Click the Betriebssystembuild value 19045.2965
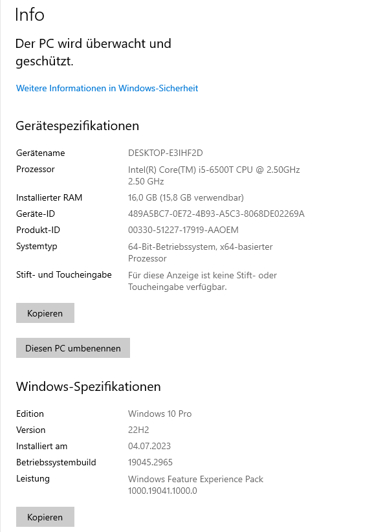Image resolution: width=372 pixels, height=532 pixels. (150, 462)
